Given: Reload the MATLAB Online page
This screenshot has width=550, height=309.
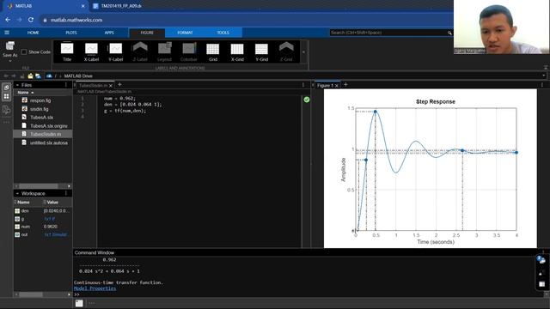Looking at the screenshot, I should click(31, 20).
